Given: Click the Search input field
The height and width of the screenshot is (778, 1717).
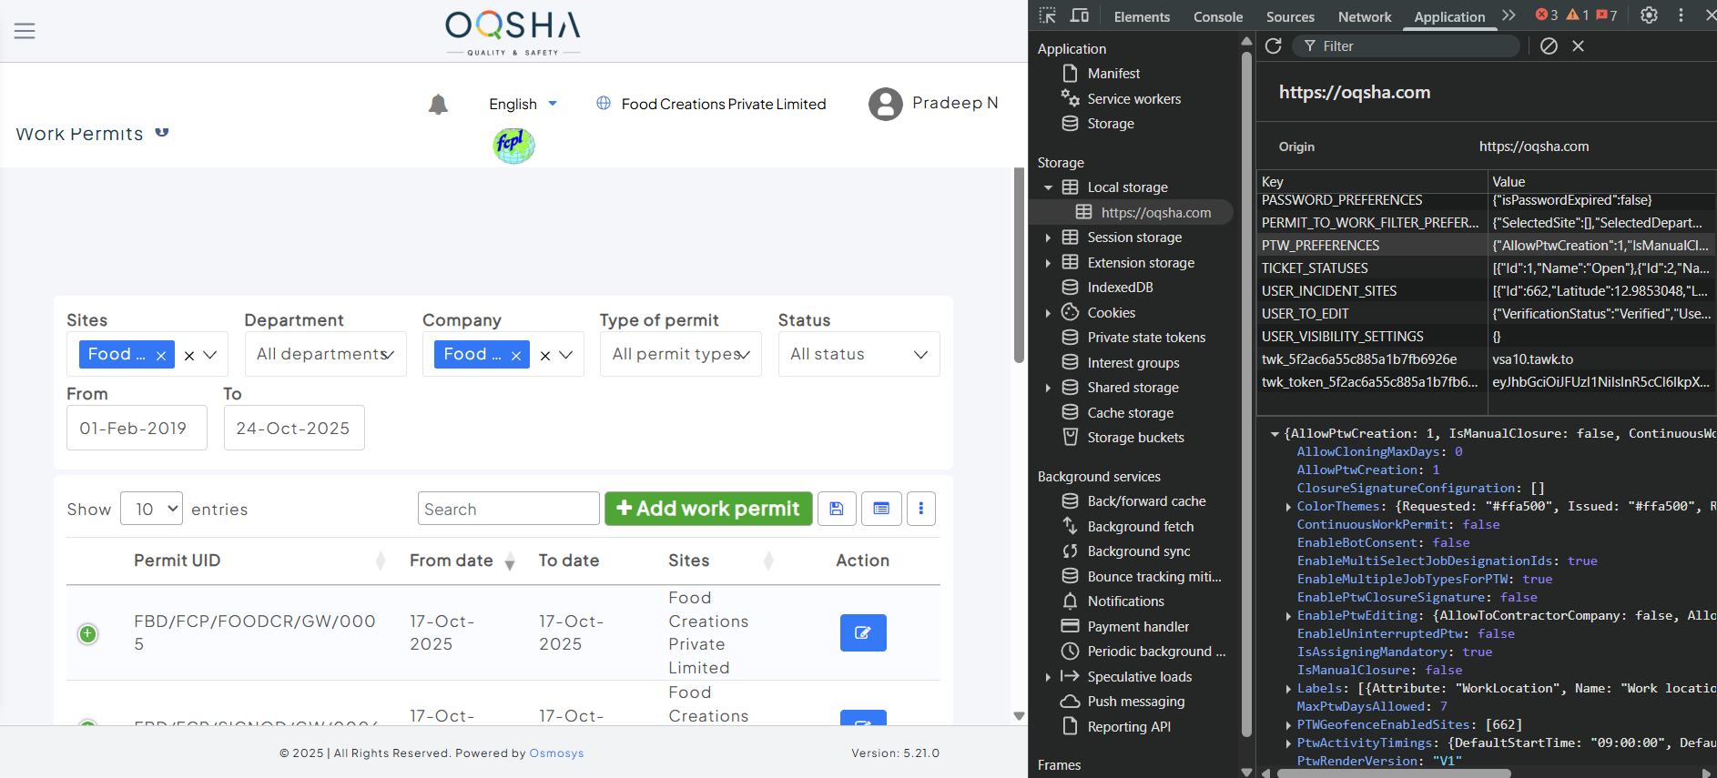Looking at the screenshot, I should [x=508, y=509].
